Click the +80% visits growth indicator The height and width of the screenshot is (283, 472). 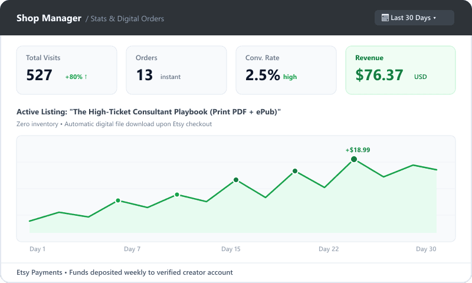(76, 77)
